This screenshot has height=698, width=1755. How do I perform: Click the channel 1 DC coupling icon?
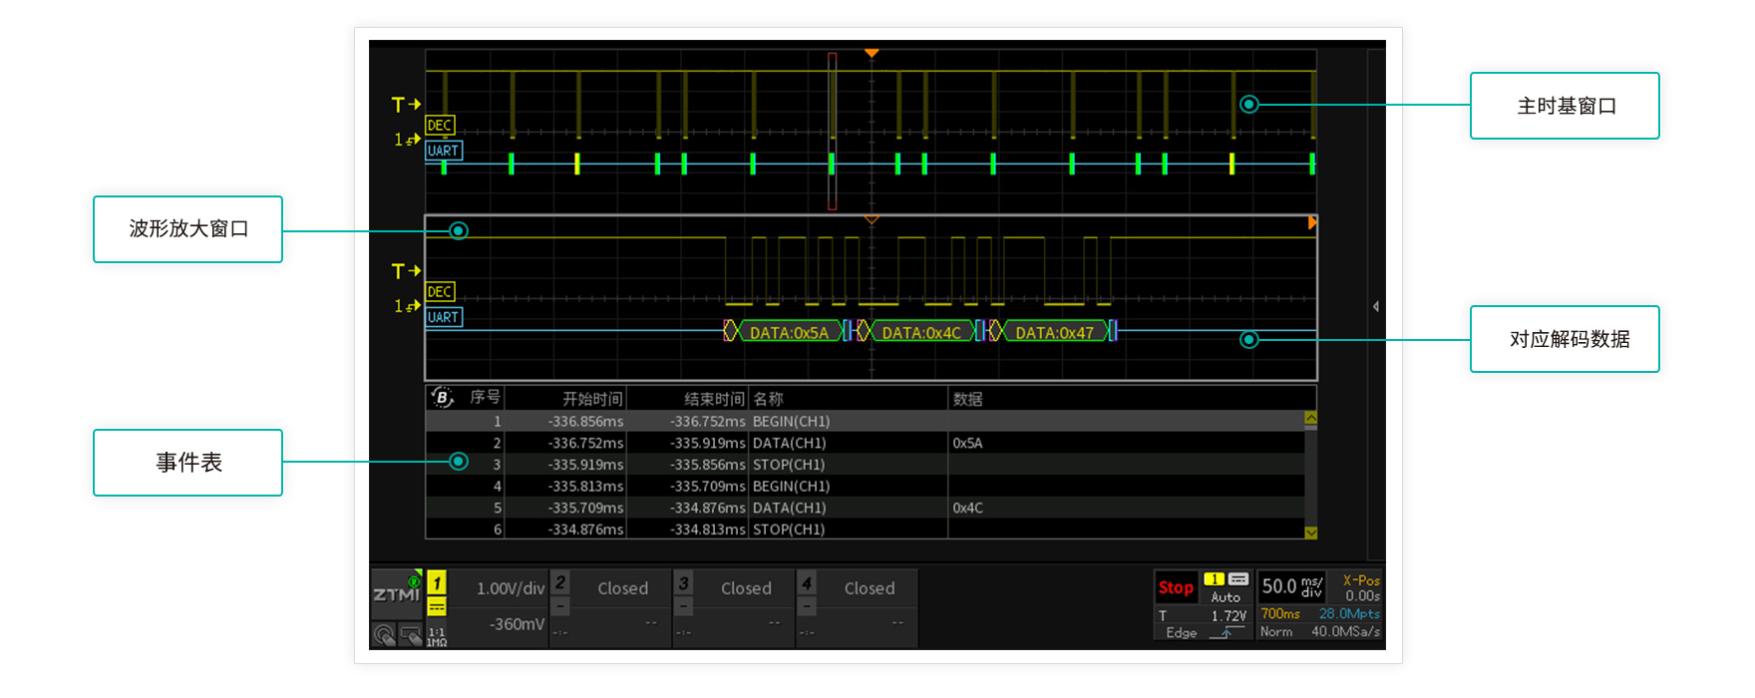[x=437, y=607]
